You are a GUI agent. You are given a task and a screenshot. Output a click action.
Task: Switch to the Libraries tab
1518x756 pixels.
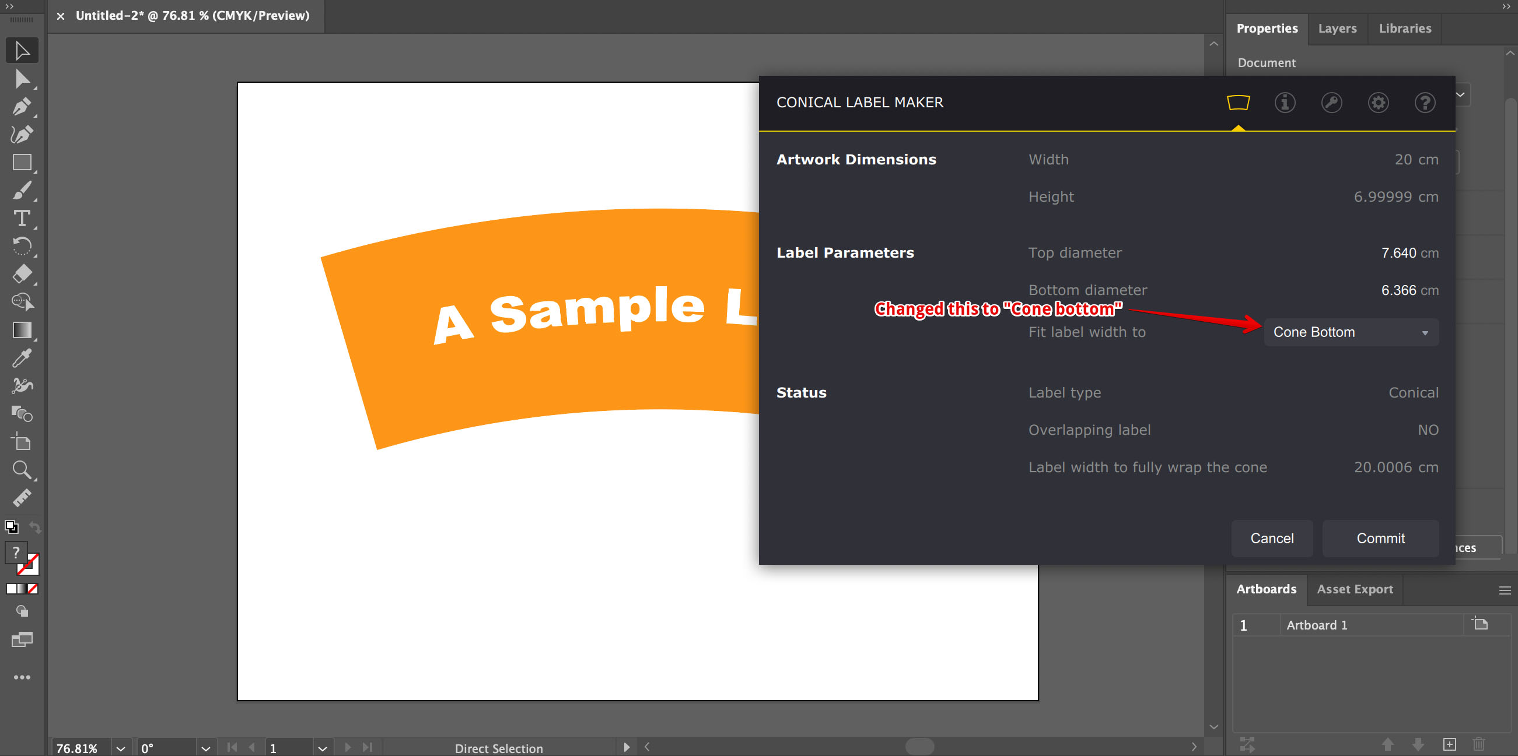click(1404, 28)
